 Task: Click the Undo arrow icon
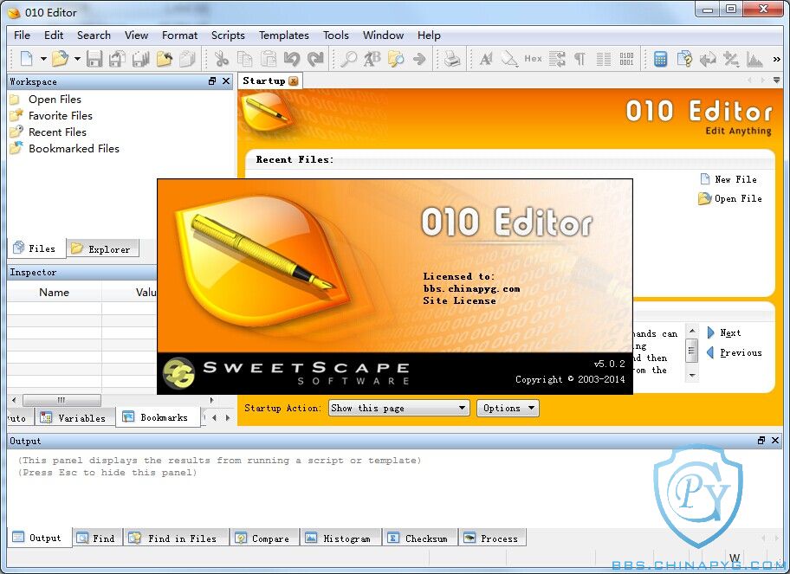tap(292, 59)
